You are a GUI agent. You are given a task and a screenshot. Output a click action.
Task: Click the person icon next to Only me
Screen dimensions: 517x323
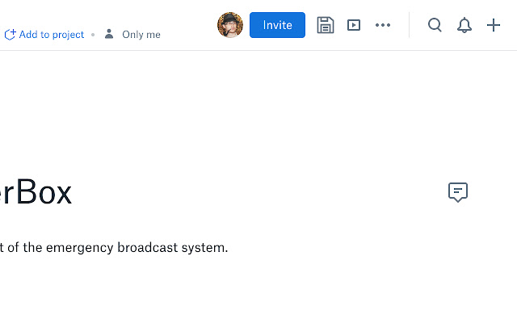click(109, 35)
